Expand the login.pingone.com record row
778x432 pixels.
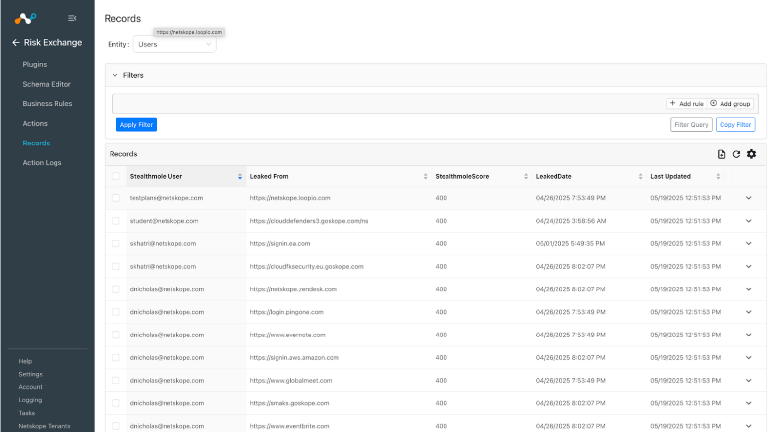tap(749, 312)
